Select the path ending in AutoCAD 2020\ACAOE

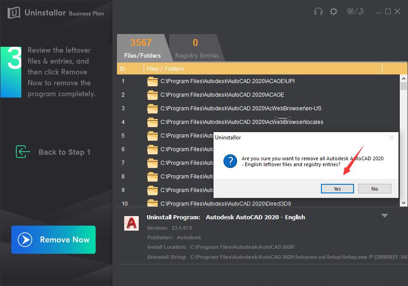tap(222, 95)
